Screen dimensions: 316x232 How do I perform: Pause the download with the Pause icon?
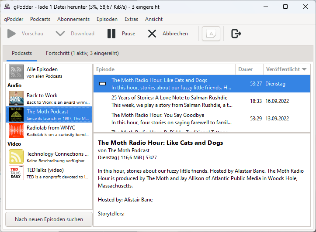(111, 34)
